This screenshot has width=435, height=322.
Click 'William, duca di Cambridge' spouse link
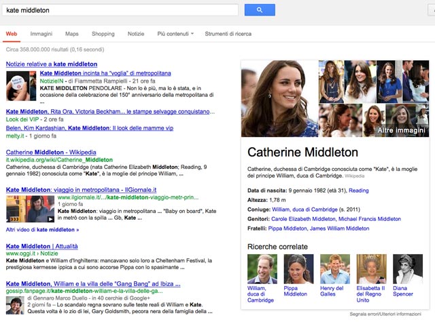304,209
